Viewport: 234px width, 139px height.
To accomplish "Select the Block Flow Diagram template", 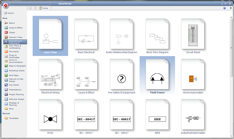I will click(157, 36).
